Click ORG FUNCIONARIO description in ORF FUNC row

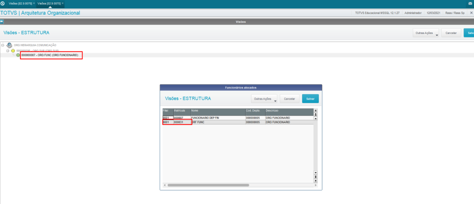coord(289,122)
